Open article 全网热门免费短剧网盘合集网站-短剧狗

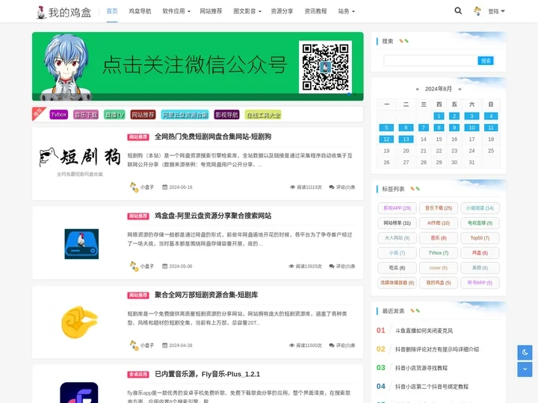coord(213,137)
